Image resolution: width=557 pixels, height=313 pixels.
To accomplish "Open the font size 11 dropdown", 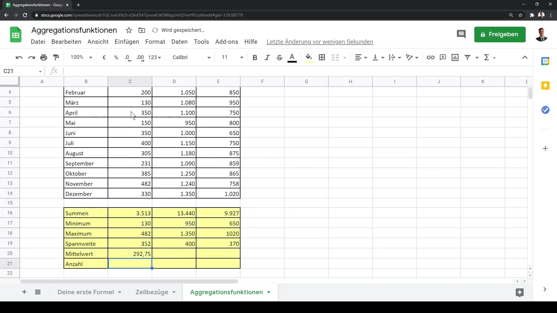I will [x=232, y=57].
